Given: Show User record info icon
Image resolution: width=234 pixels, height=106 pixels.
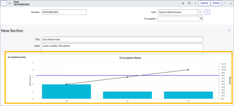Looking at the screenshot, I should [x=207, y=12].
